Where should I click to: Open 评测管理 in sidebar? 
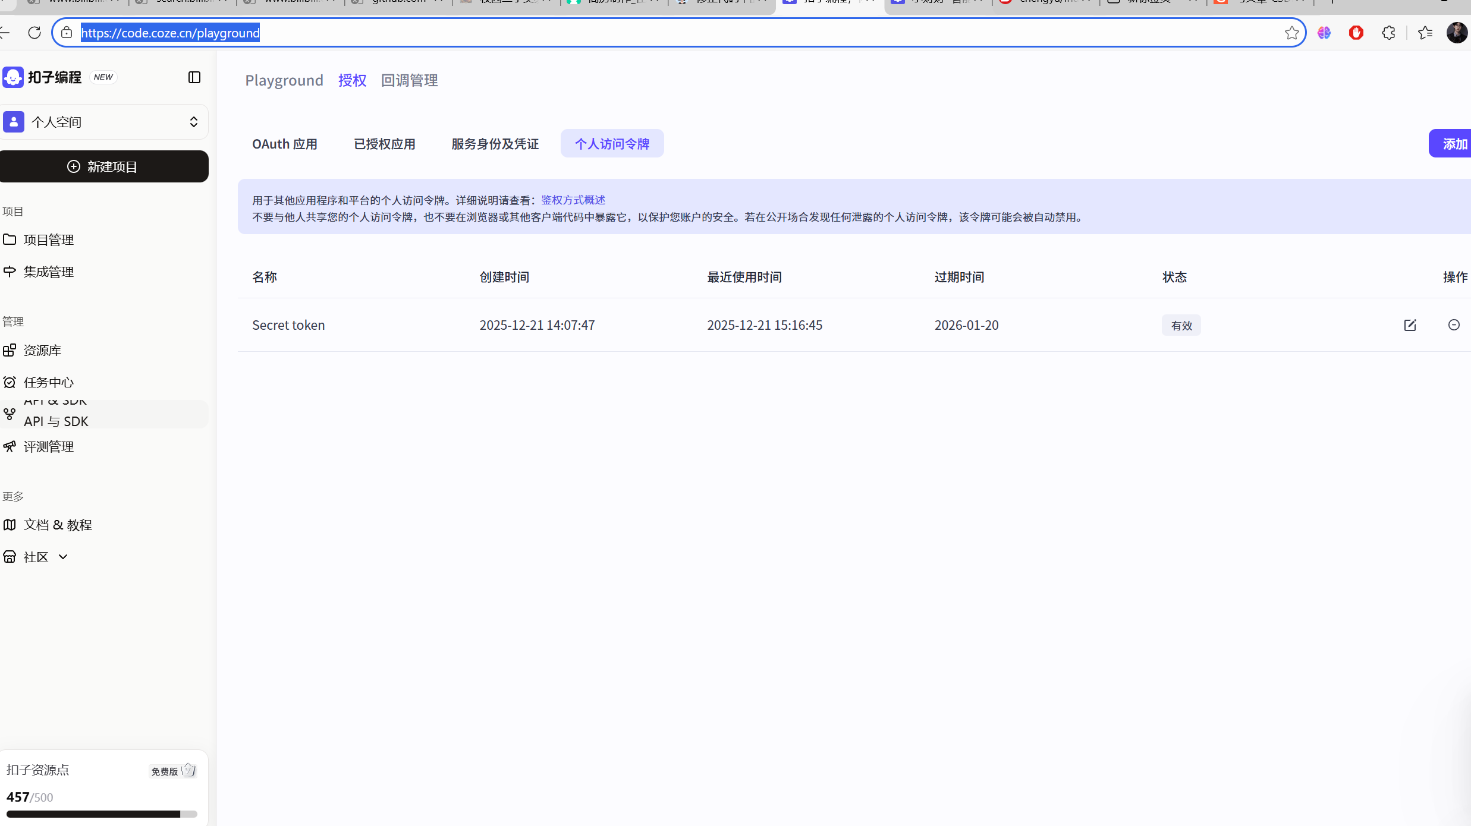click(105, 446)
